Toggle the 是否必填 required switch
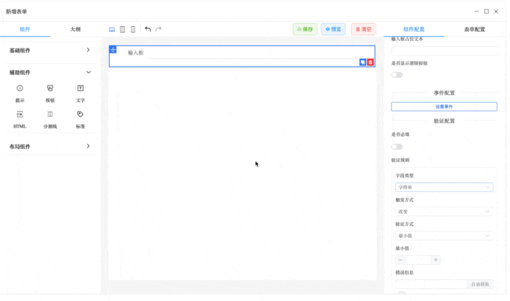Viewport: 510px width, 301px height. (x=397, y=147)
